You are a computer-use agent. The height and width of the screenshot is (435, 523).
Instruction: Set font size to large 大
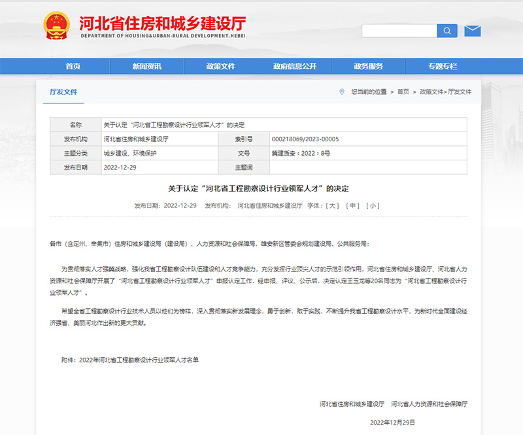pyautogui.click(x=333, y=205)
